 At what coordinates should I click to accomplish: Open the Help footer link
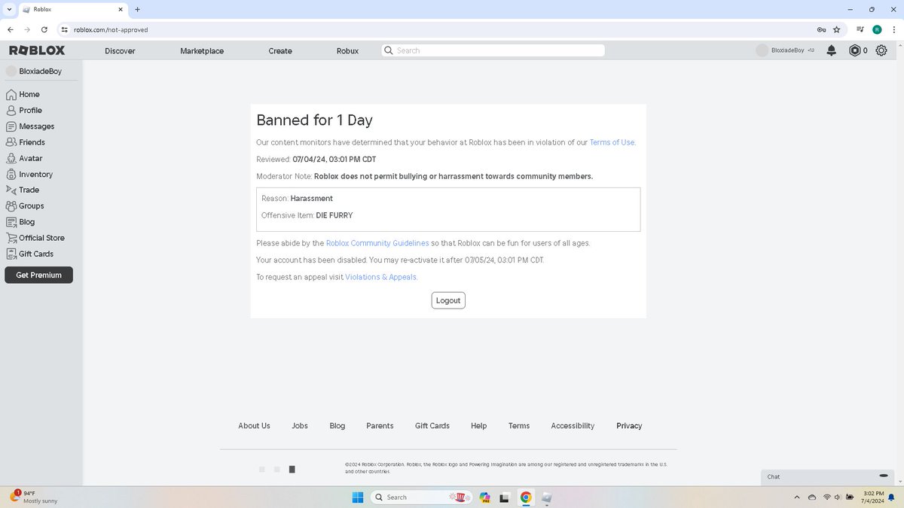pos(479,426)
